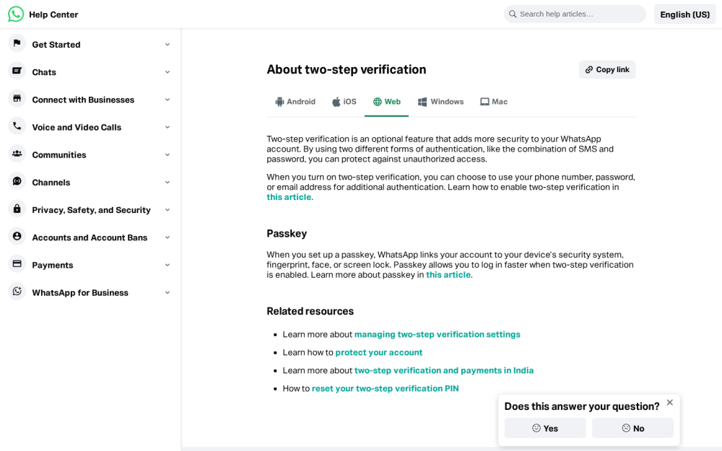This screenshot has height=451, width=722.
Task: Select the Web tab
Action: [386, 102]
